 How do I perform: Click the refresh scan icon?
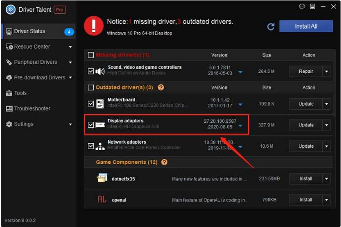pyautogui.click(x=271, y=26)
